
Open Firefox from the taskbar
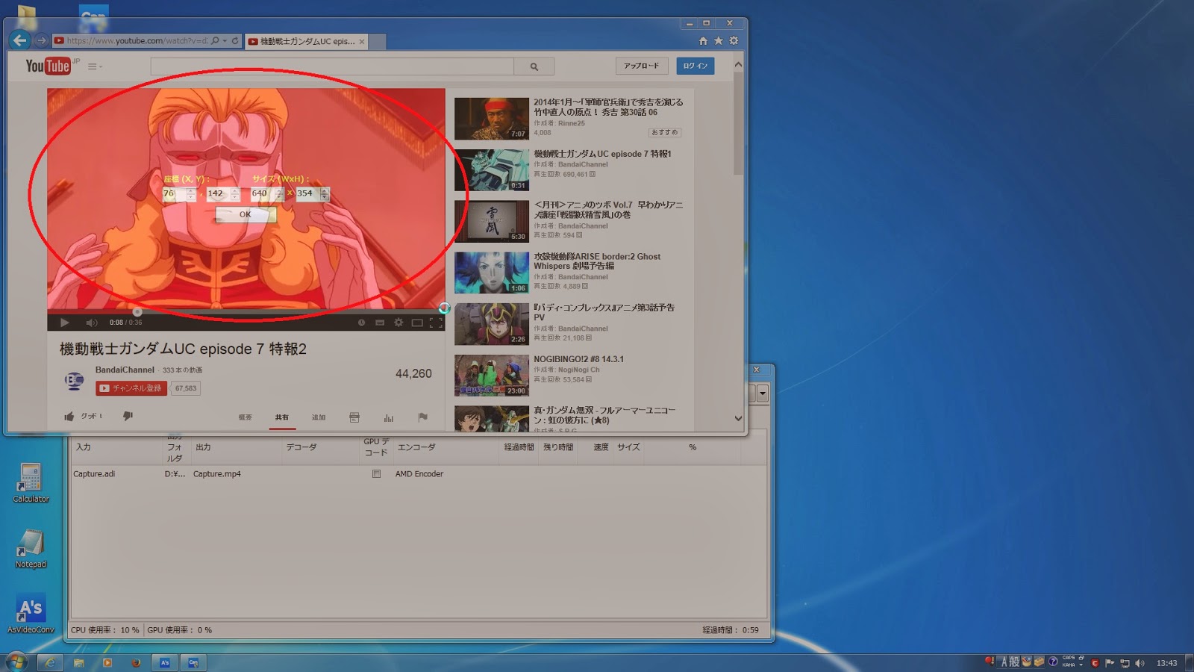click(x=136, y=662)
